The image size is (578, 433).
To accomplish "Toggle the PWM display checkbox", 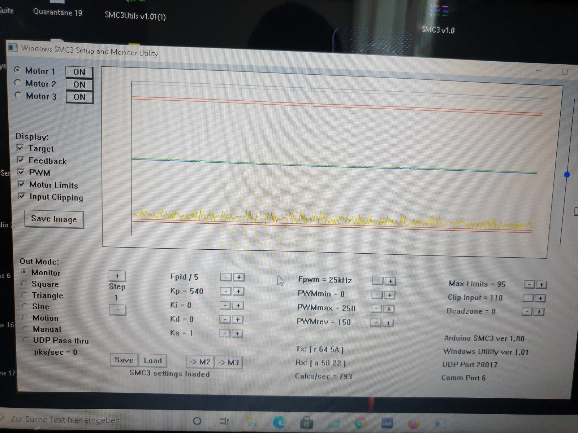I will (x=21, y=172).
